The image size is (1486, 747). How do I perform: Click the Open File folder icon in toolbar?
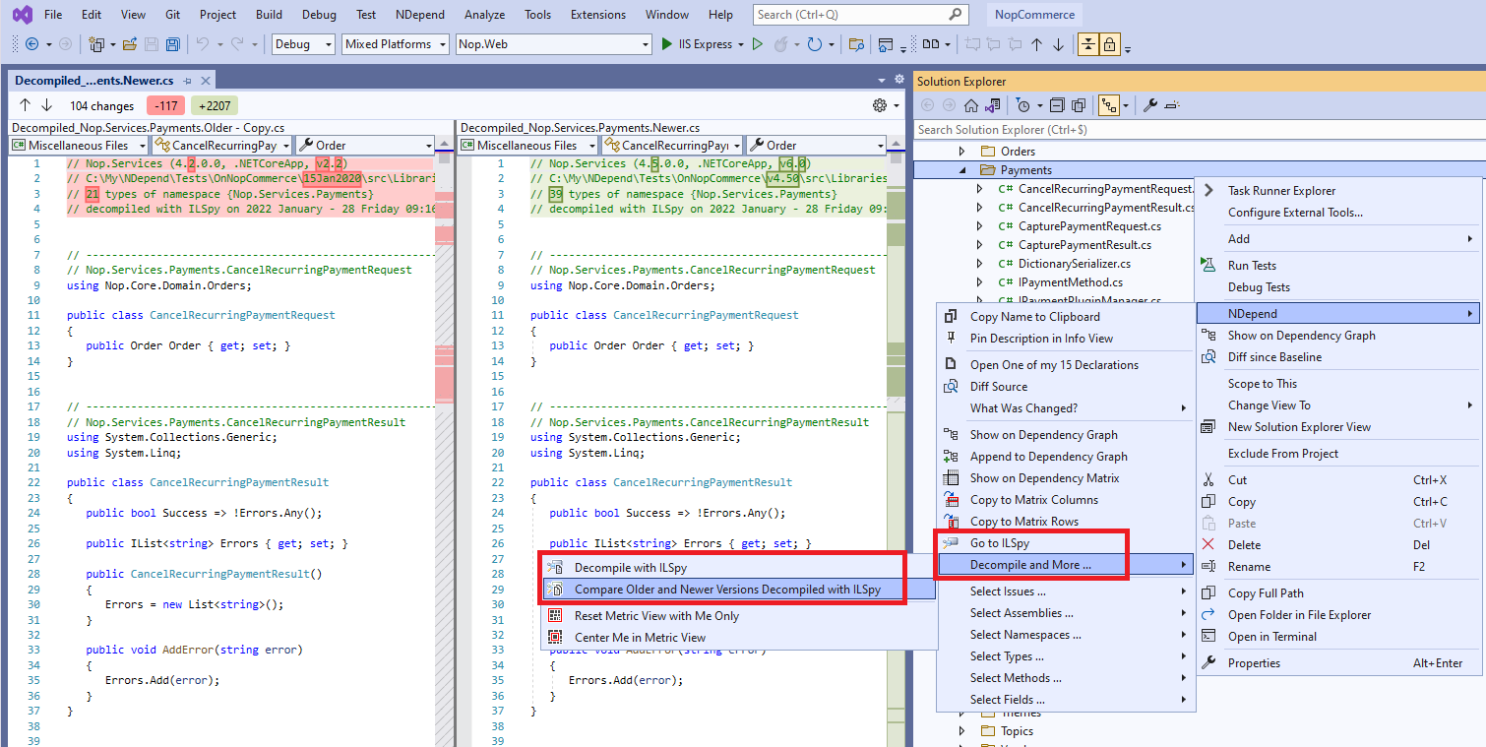point(128,44)
